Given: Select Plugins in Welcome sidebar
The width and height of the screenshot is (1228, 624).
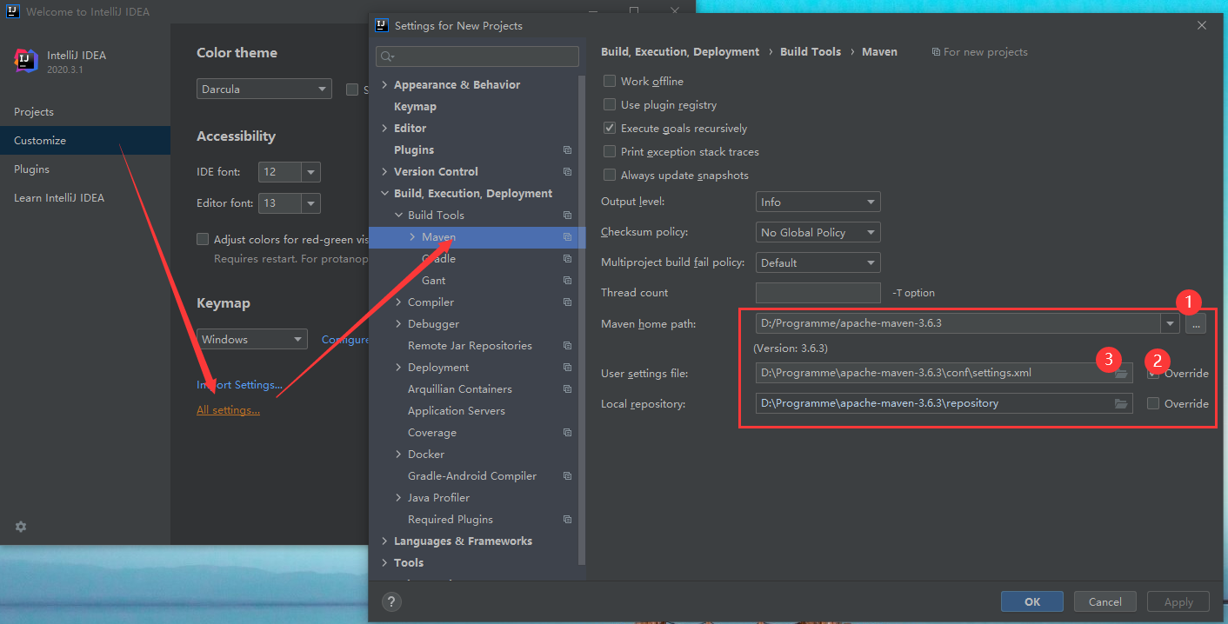Looking at the screenshot, I should point(85,169).
